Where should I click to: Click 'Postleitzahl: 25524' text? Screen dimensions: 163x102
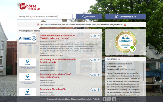point(114,67)
